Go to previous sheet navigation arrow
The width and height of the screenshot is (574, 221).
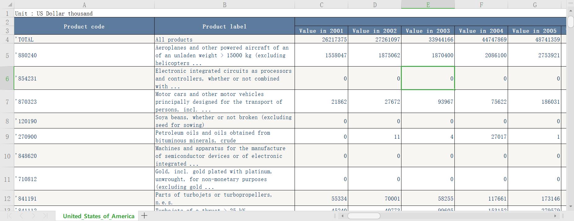[21, 216]
